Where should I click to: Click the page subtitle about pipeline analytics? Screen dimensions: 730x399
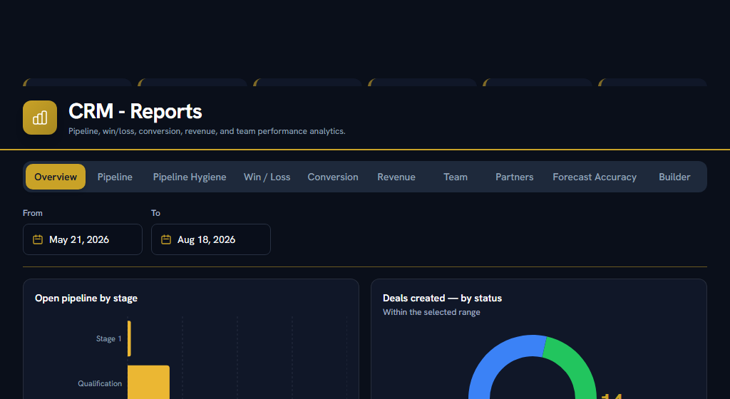[207, 131]
